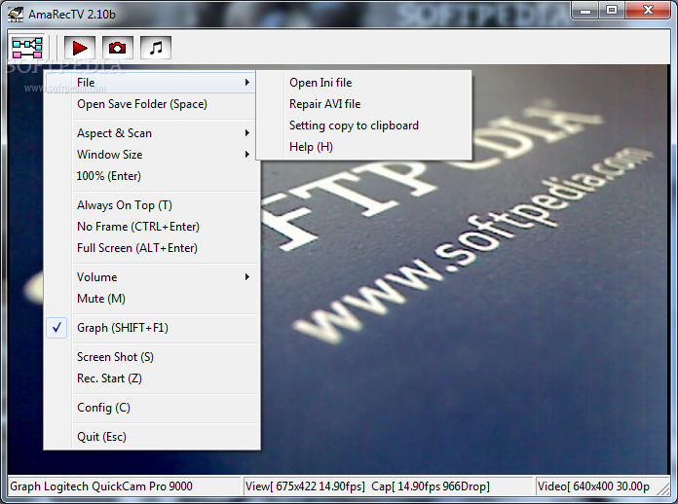Choose Screen Shot (S)
The height and width of the screenshot is (504, 678).
[x=152, y=357]
